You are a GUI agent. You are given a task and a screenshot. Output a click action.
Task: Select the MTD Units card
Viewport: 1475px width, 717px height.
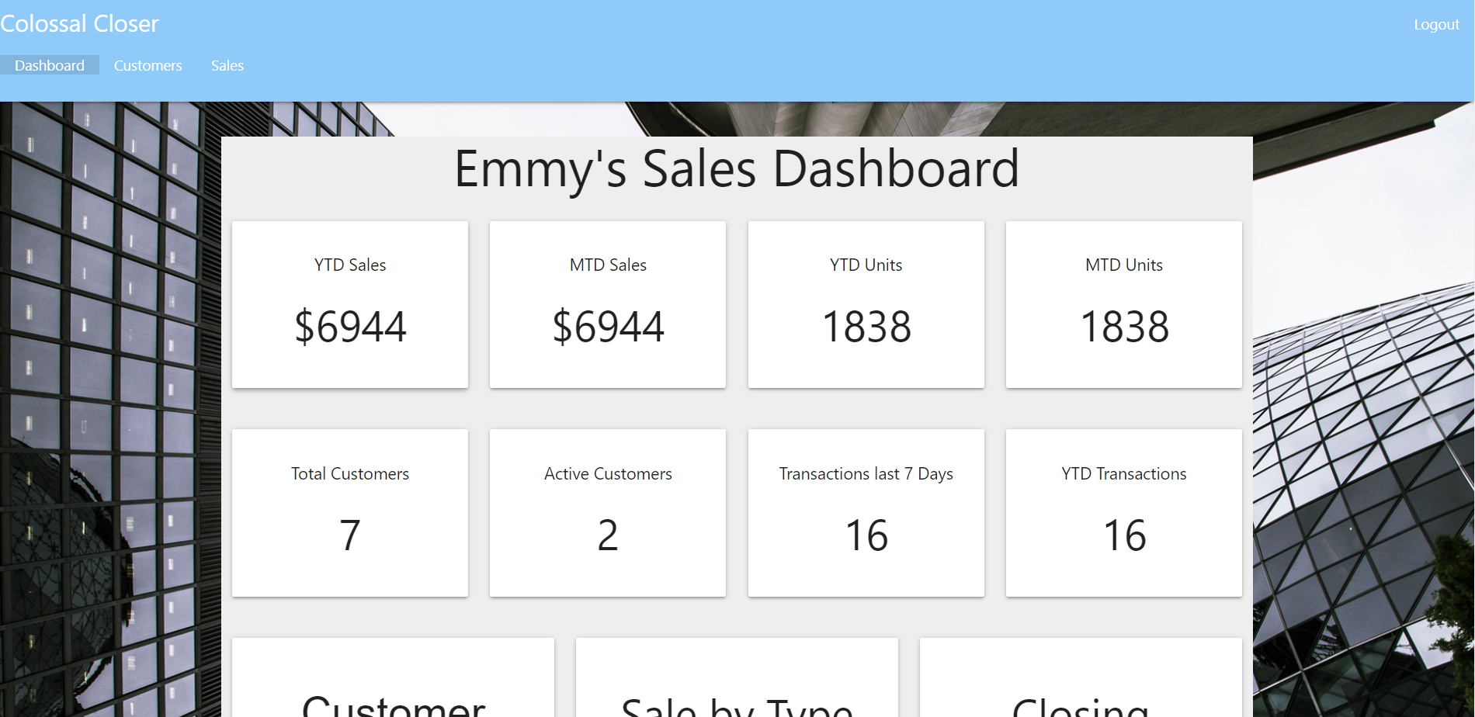1124,304
